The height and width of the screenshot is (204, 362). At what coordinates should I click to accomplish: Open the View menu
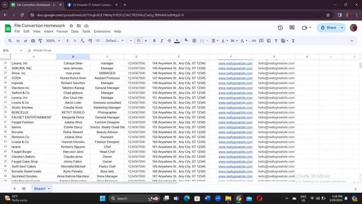point(37,31)
